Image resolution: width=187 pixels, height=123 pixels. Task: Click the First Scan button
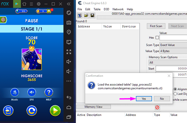(x=156, y=26)
